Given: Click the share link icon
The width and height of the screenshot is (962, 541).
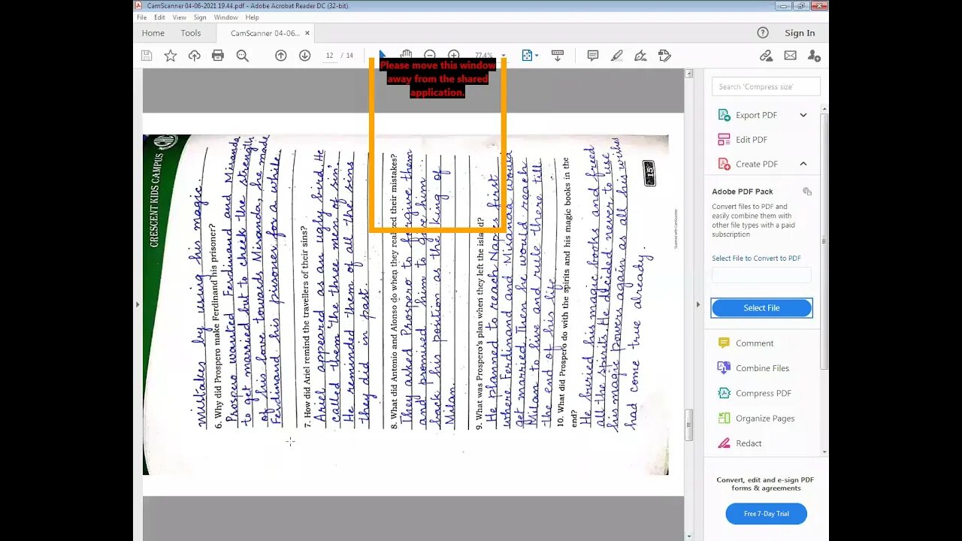Looking at the screenshot, I should pyautogui.click(x=766, y=56).
